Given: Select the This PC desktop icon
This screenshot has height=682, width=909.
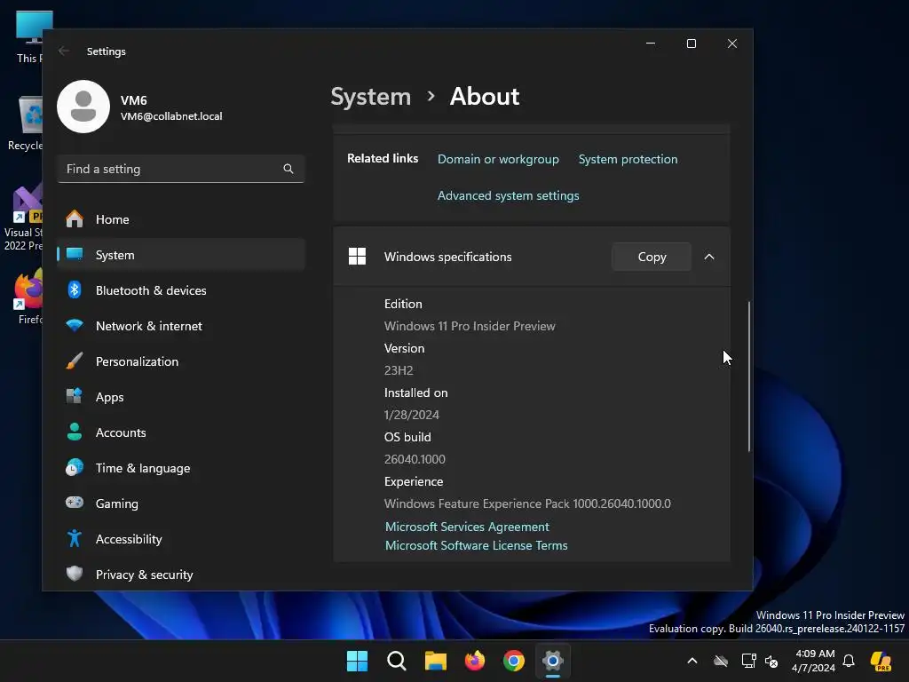Looking at the screenshot, I should (29, 37).
